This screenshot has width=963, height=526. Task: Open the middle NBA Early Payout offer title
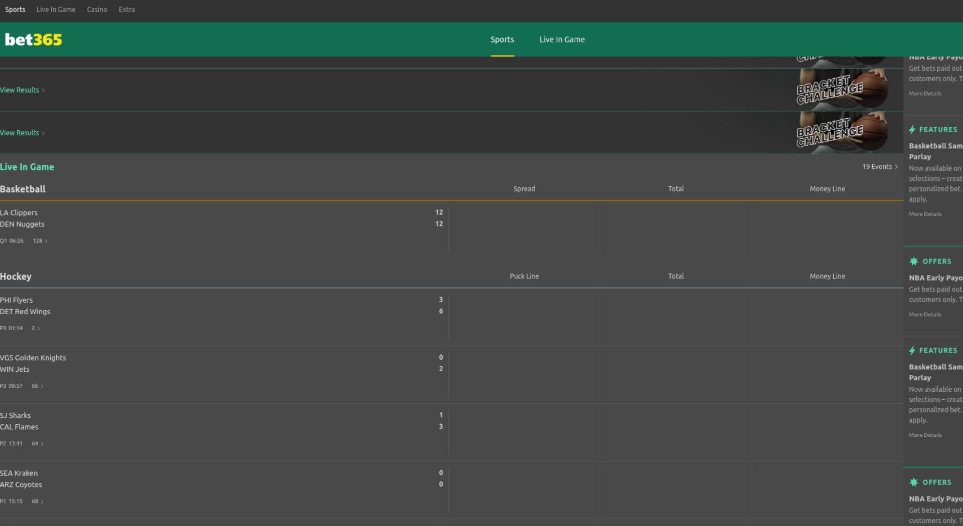click(935, 278)
